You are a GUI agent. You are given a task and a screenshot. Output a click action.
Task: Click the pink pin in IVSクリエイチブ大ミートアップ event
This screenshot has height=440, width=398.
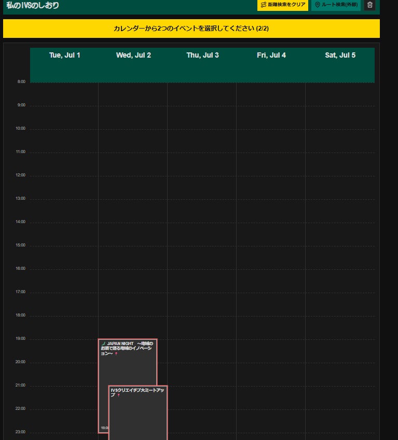118,395
